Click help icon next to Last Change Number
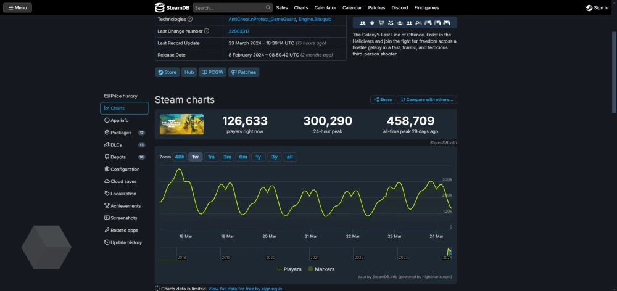This screenshot has height=291, width=617. click(x=207, y=31)
